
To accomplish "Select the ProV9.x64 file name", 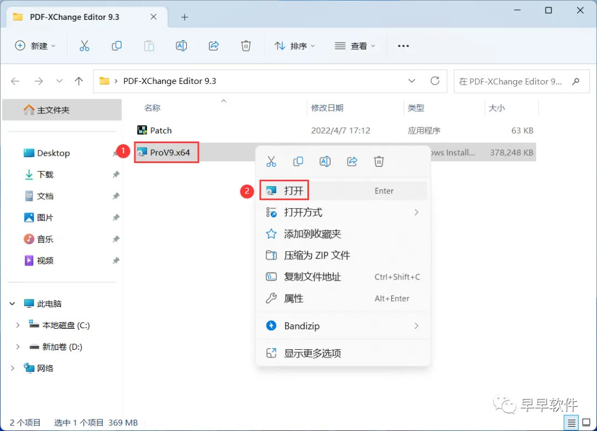I will tap(170, 153).
